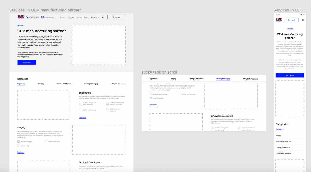Select the Imaging tab under desktop Categories

[41, 84]
